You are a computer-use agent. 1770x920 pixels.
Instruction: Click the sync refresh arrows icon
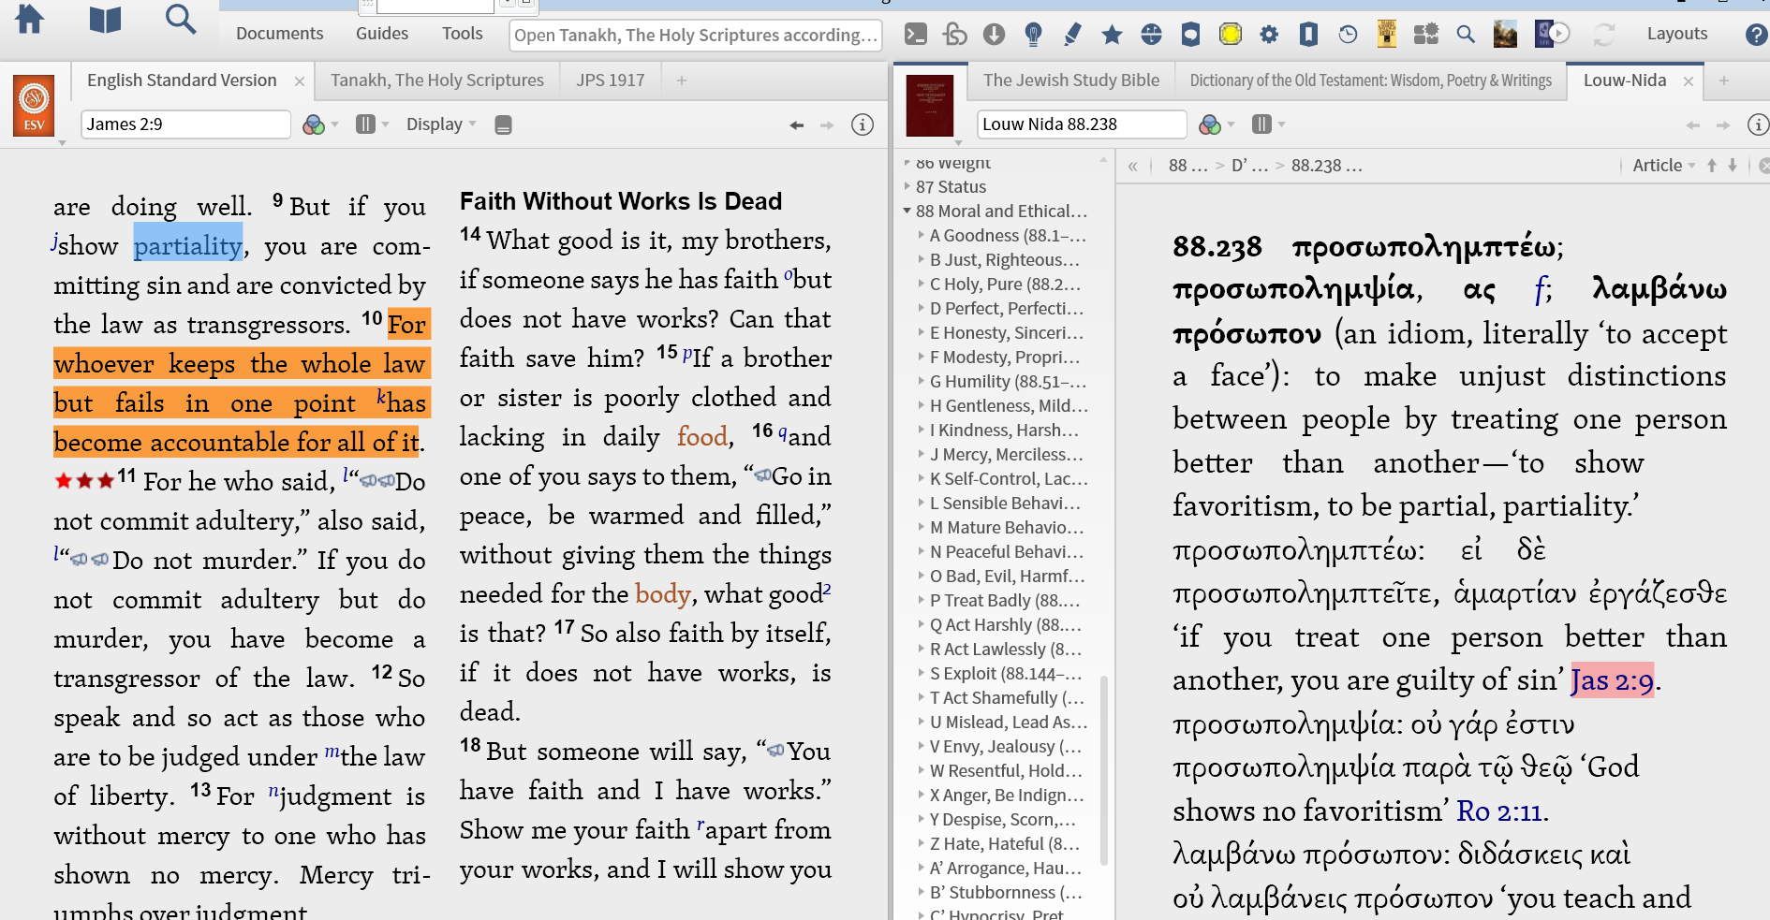tap(1604, 35)
